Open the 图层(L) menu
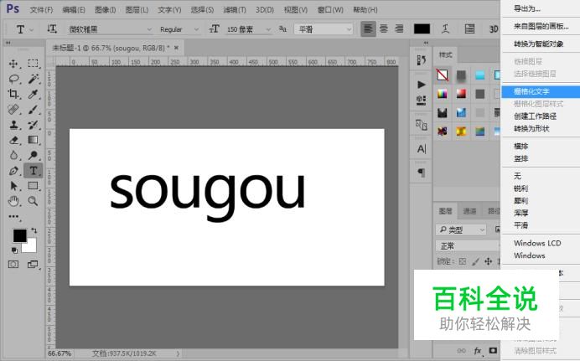The width and height of the screenshot is (580, 361). coord(137,10)
